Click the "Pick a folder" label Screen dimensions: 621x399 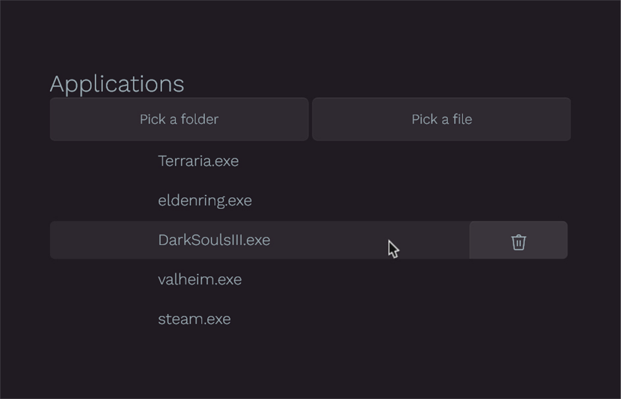click(179, 119)
